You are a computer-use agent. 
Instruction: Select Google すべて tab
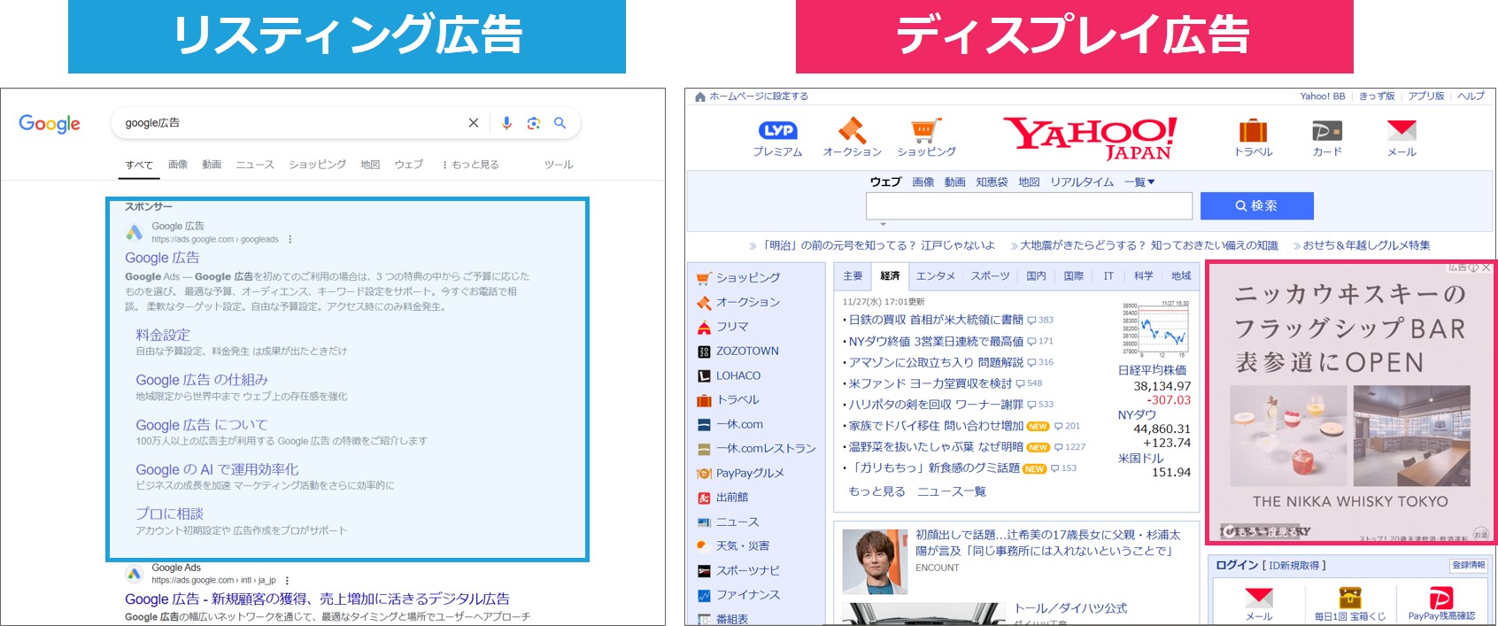[139, 165]
